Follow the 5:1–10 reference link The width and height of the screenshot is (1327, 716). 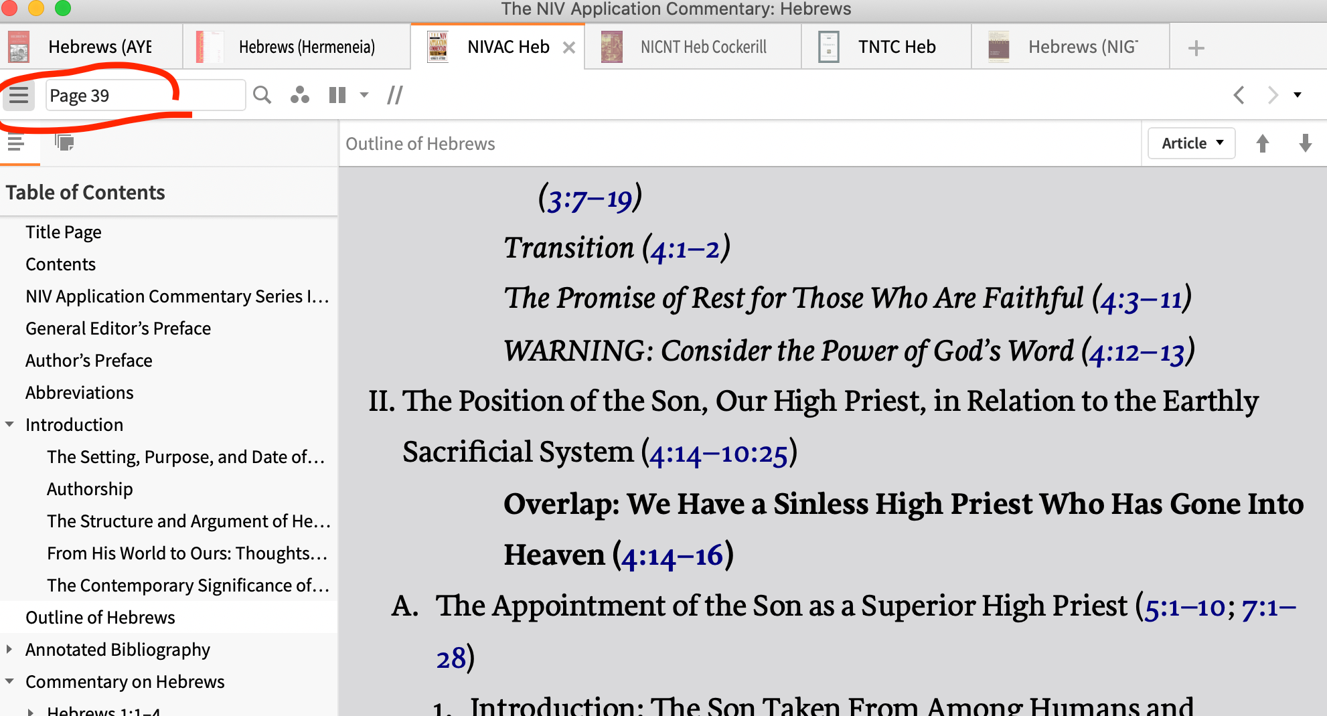pos(1185,608)
